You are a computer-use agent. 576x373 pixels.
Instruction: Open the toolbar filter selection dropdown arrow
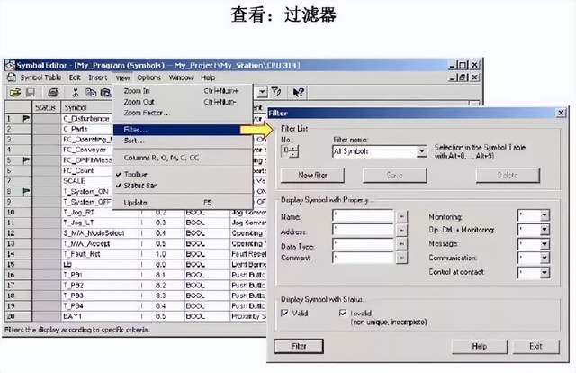click(x=262, y=92)
